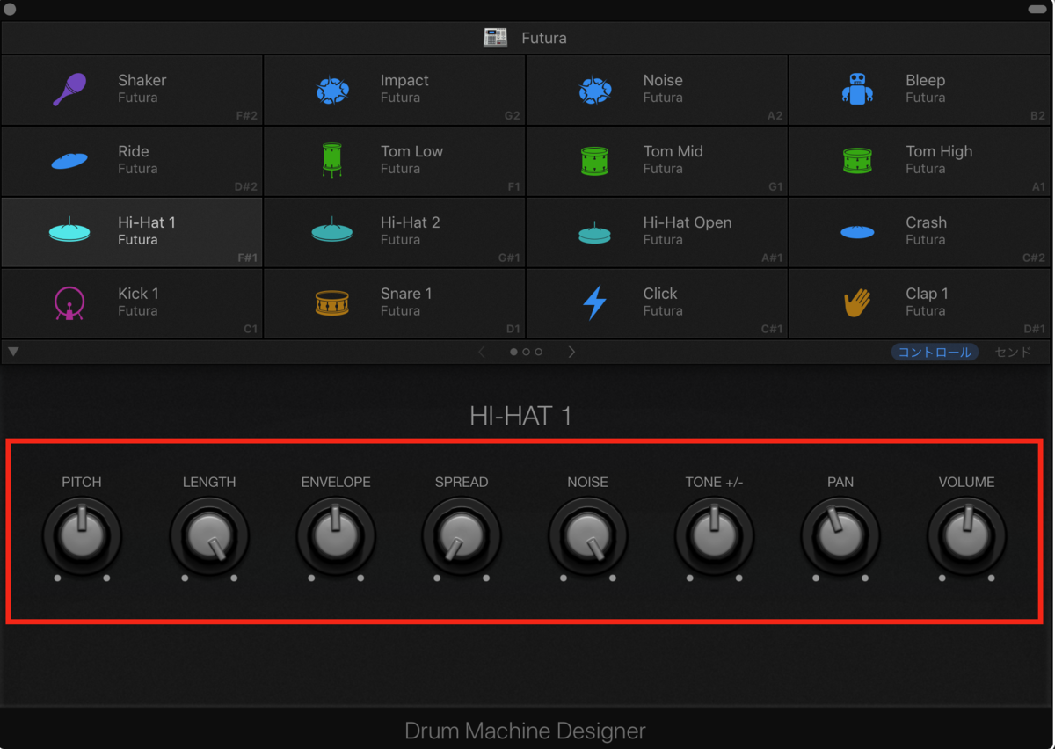The image size is (1055, 749).
Task: Click the Hi-Hat Open pad name text
Action: [x=688, y=222]
